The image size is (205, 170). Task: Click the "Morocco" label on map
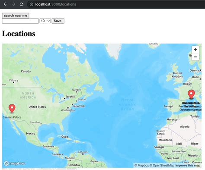pyautogui.click(x=172, y=120)
